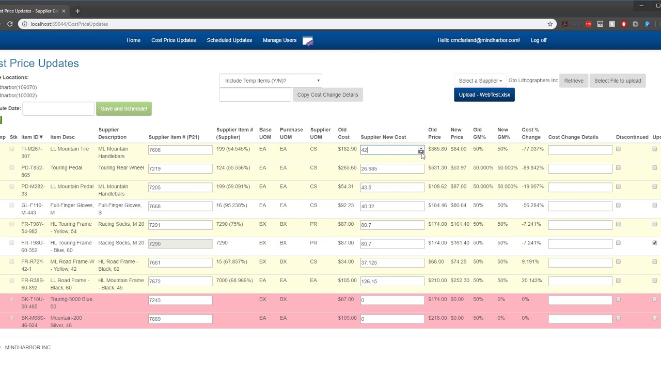The width and height of the screenshot is (661, 372).
Task: Reload the page using the refresh icon
Action: (x=9, y=24)
